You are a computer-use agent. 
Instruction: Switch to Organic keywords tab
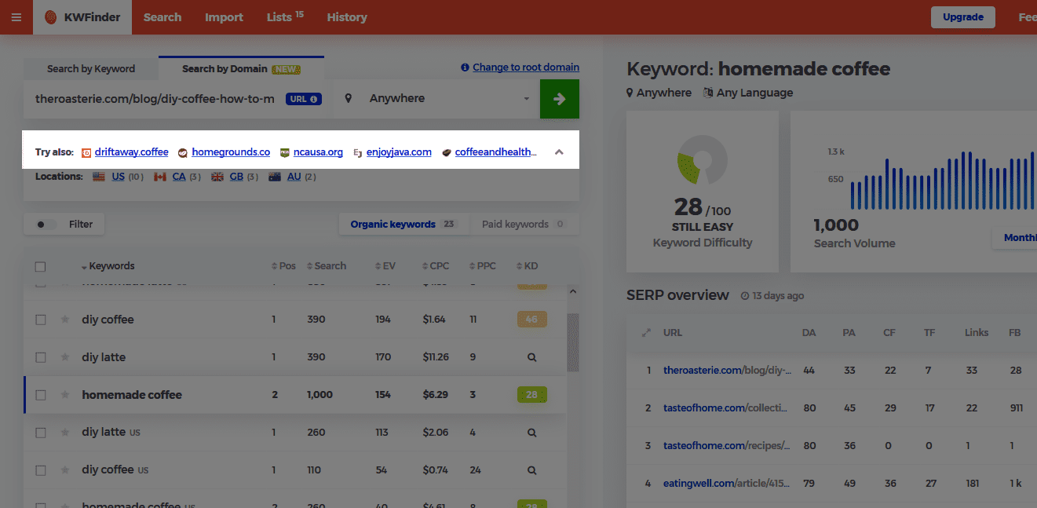tap(403, 225)
